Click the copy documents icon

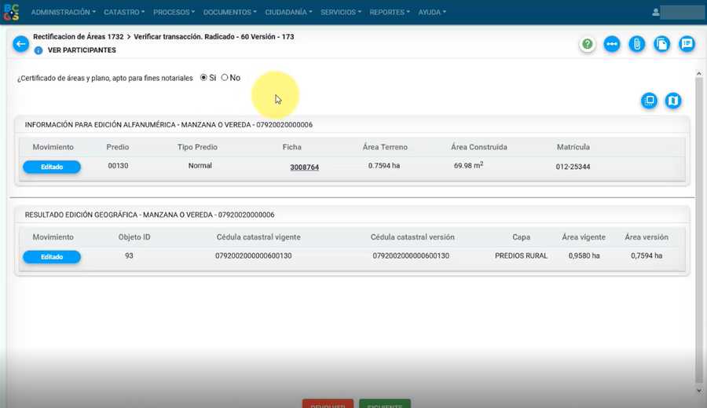[662, 44]
